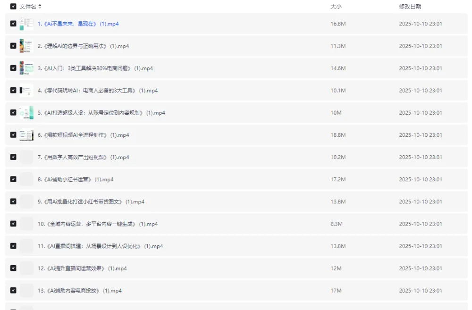
Task: Open thumbnail of file 1 Ai不是未来
Action: coord(26,24)
